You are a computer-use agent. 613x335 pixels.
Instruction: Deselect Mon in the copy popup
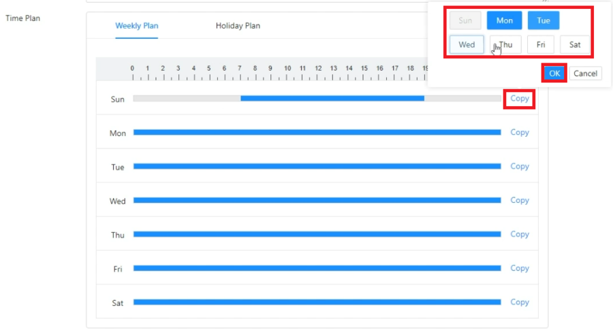pos(504,20)
